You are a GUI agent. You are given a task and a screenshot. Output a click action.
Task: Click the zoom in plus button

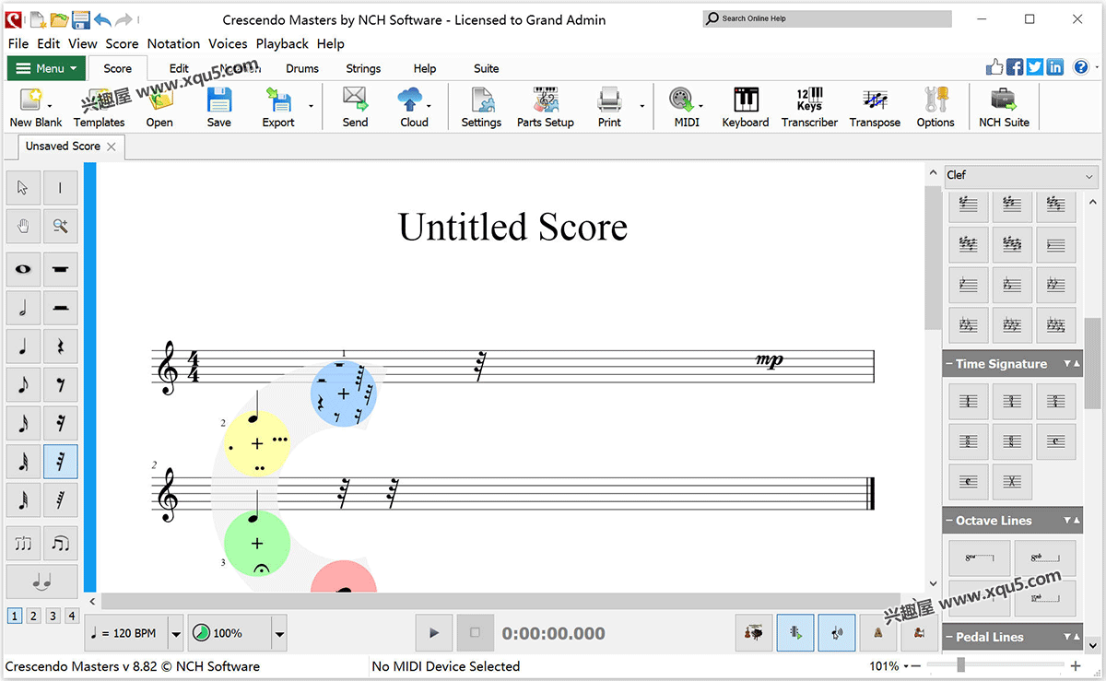click(1076, 665)
